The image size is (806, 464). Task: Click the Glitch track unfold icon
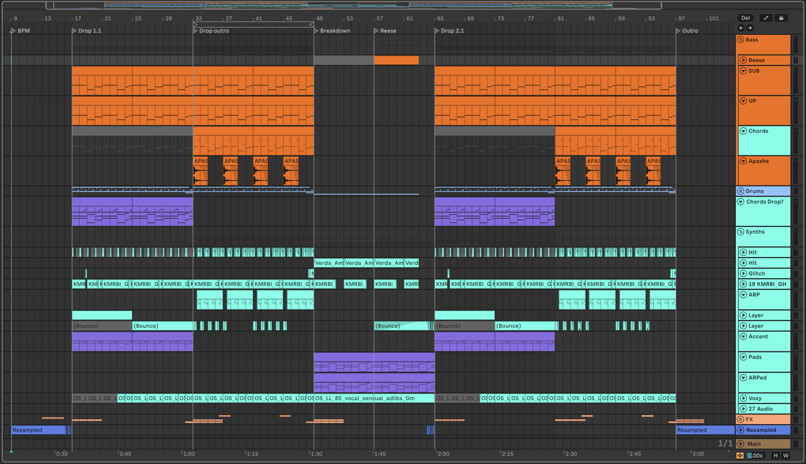[x=743, y=273]
